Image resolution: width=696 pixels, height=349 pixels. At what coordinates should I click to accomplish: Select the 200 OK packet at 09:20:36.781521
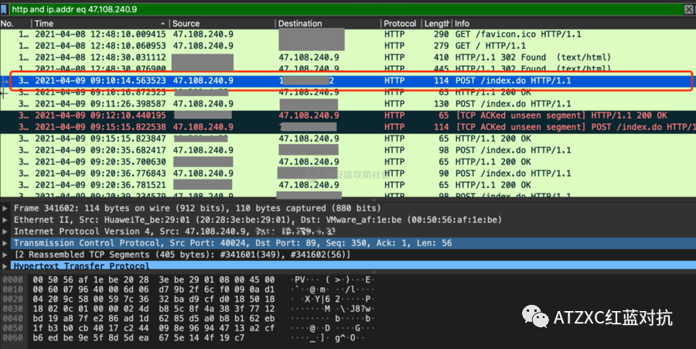(348, 185)
